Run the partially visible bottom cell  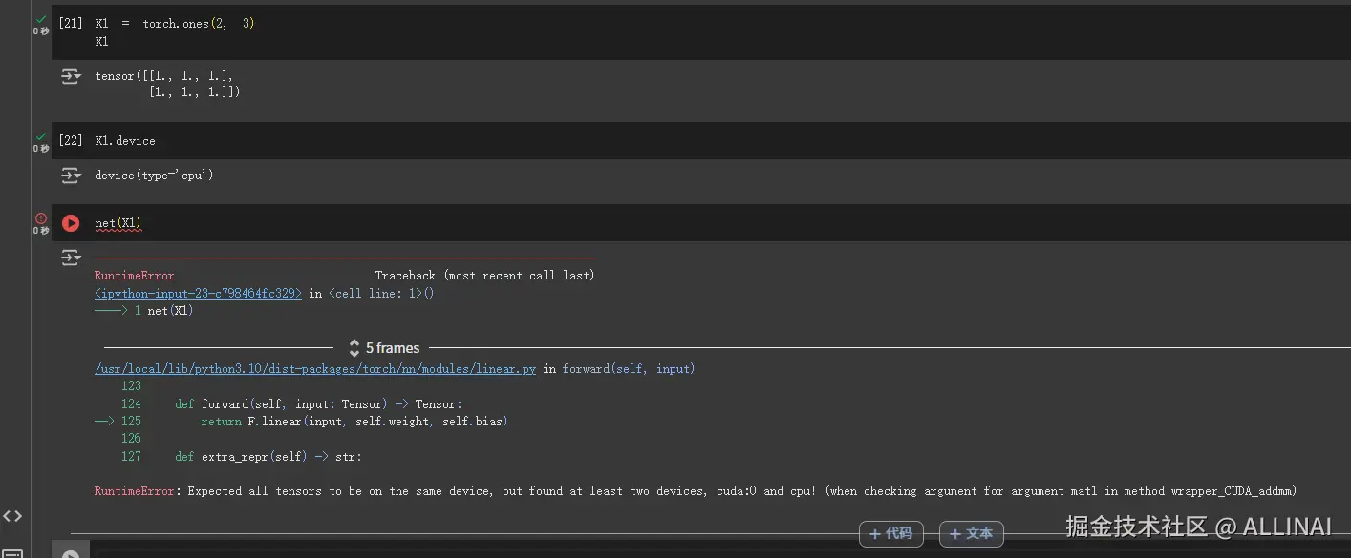pos(71,553)
